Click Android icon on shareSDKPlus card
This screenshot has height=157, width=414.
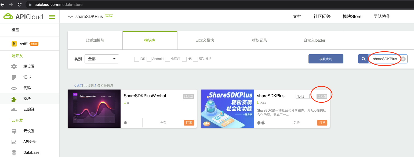259,123
